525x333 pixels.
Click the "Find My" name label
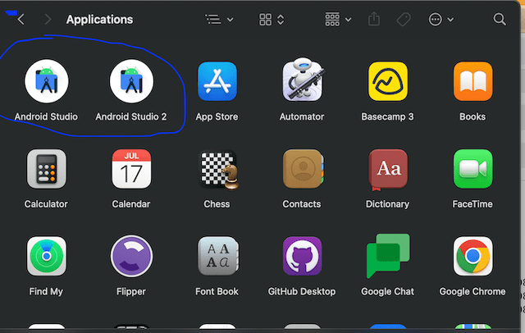46,291
